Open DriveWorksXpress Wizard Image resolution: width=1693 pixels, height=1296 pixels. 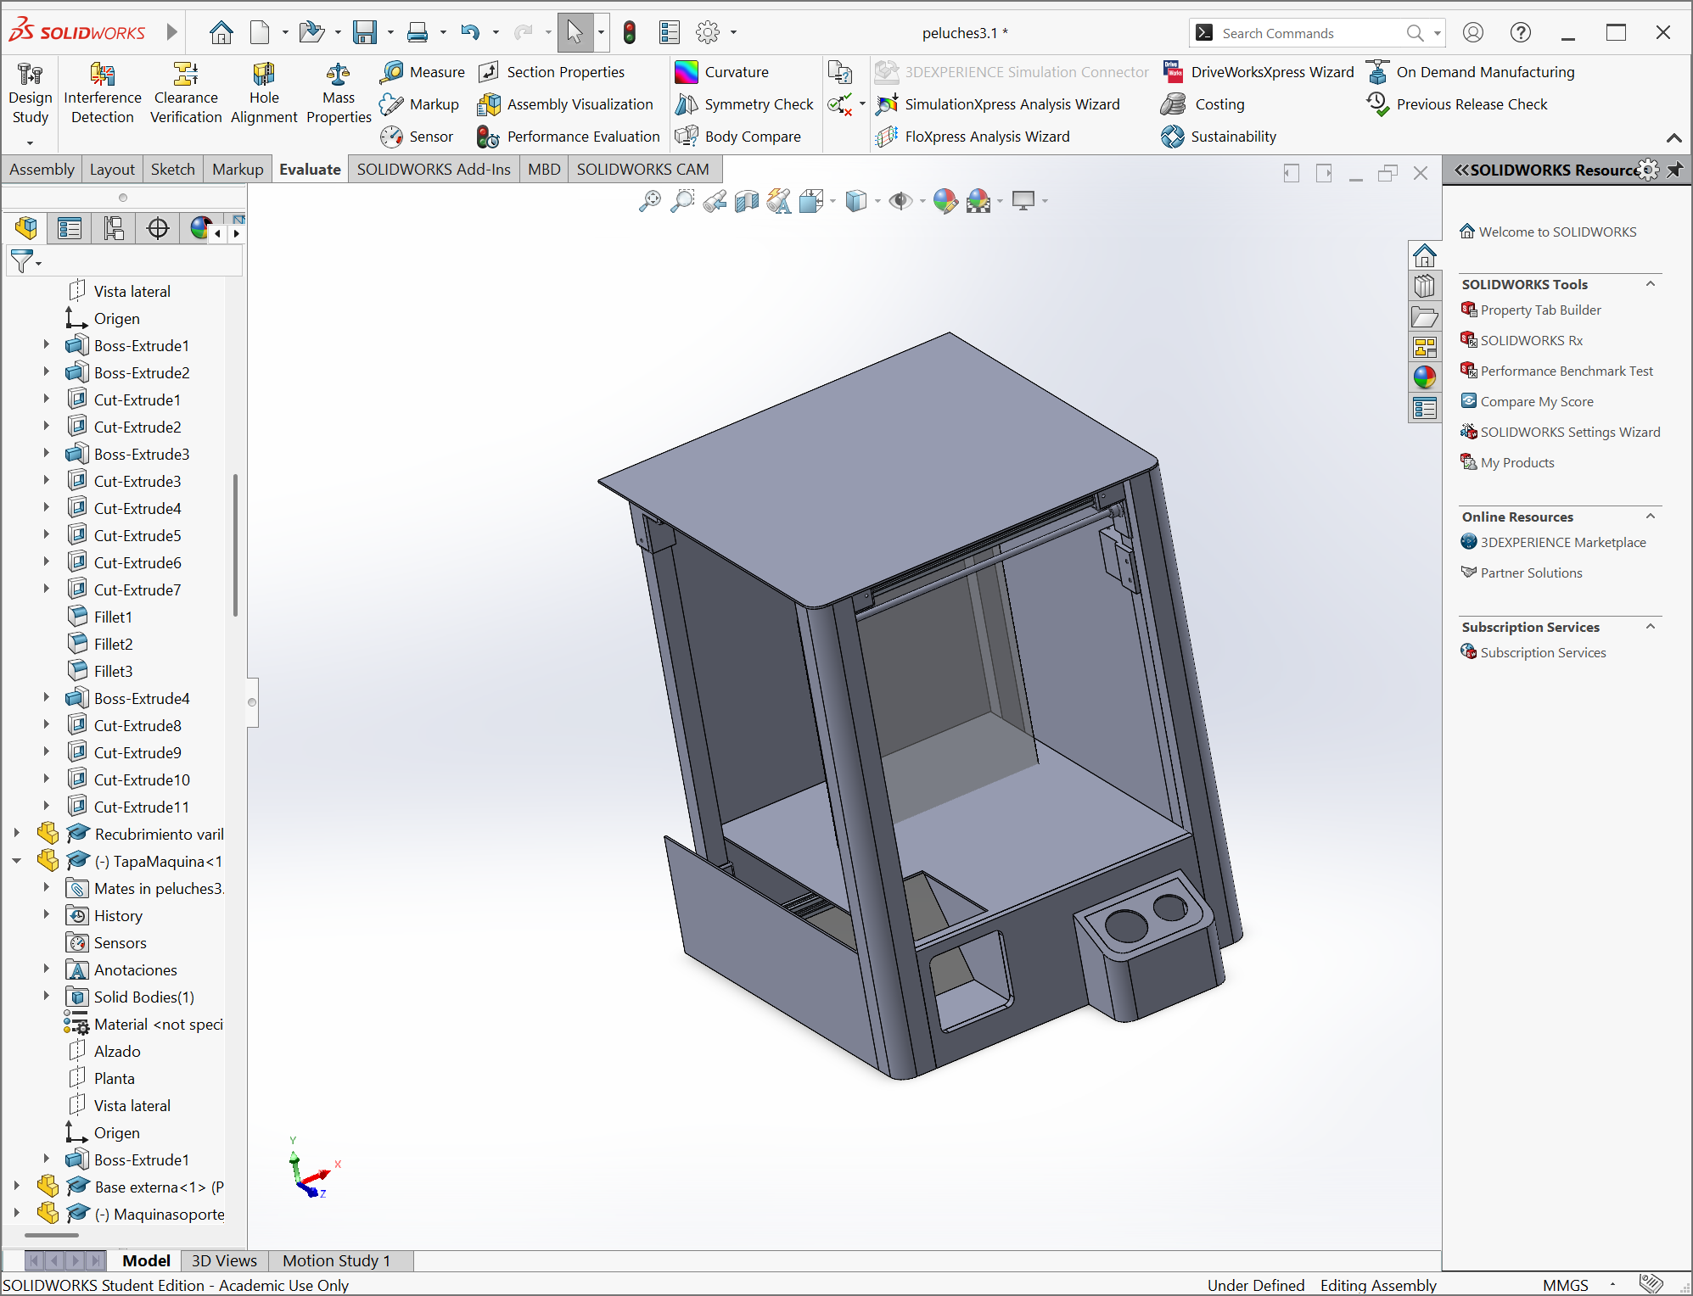[1259, 72]
